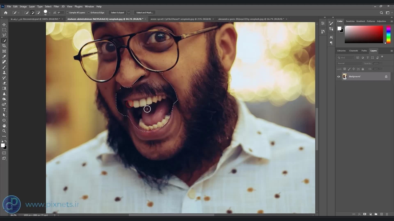Enable the Enhance Edge checkbox
The width and height of the screenshot is (394, 221).
tap(89, 13)
